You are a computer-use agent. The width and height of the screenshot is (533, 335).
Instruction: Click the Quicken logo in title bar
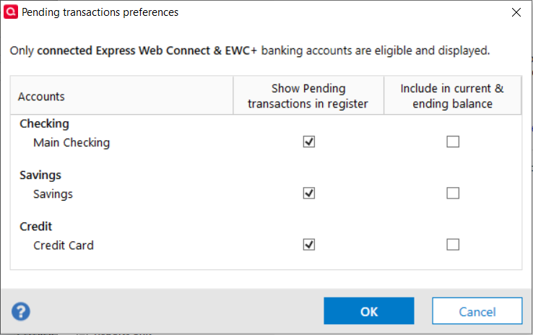pos(12,12)
